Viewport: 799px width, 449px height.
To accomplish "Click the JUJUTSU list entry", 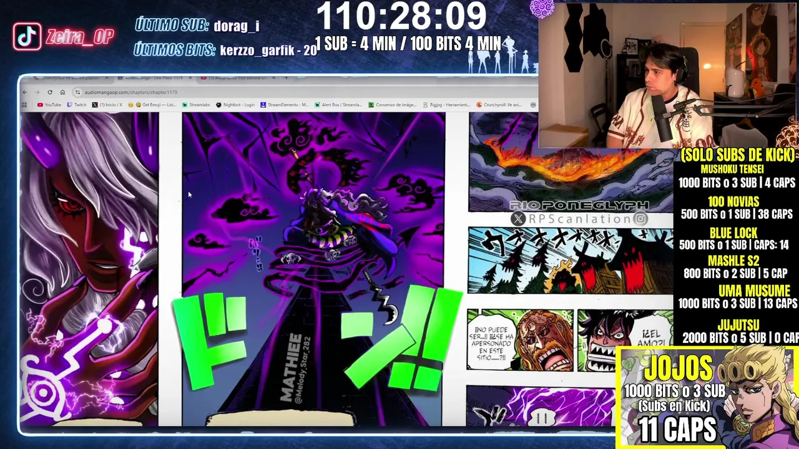I will pos(740,331).
